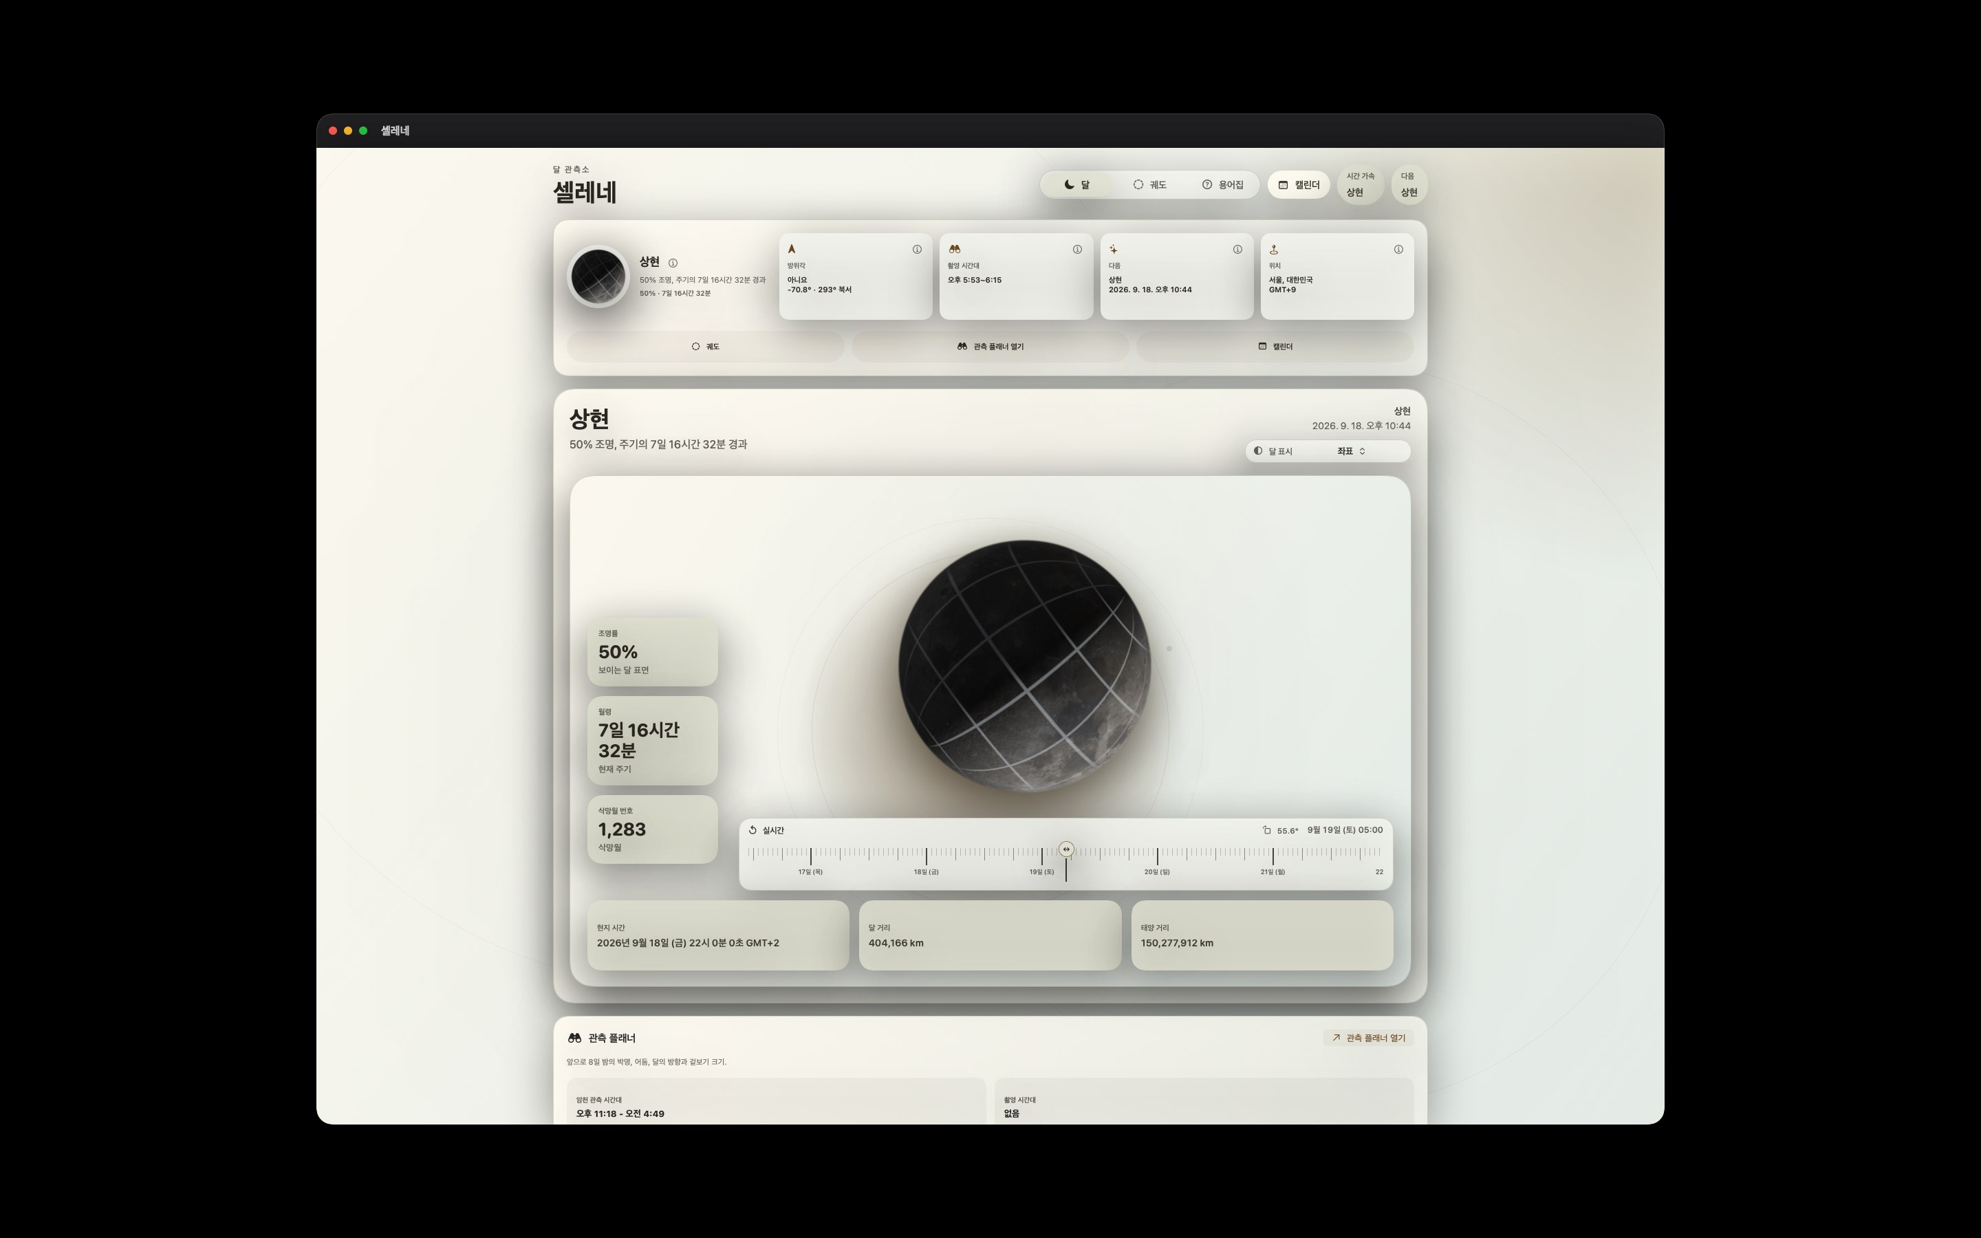
Task: Switch to the 달 tab
Action: pyautogui.click(x=1076, y=185)
